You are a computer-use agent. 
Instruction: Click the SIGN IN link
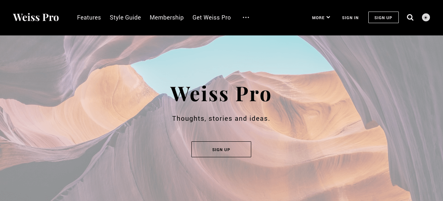[x=350, y=18]
